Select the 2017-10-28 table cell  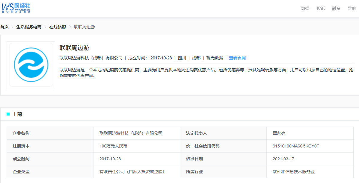136,159
